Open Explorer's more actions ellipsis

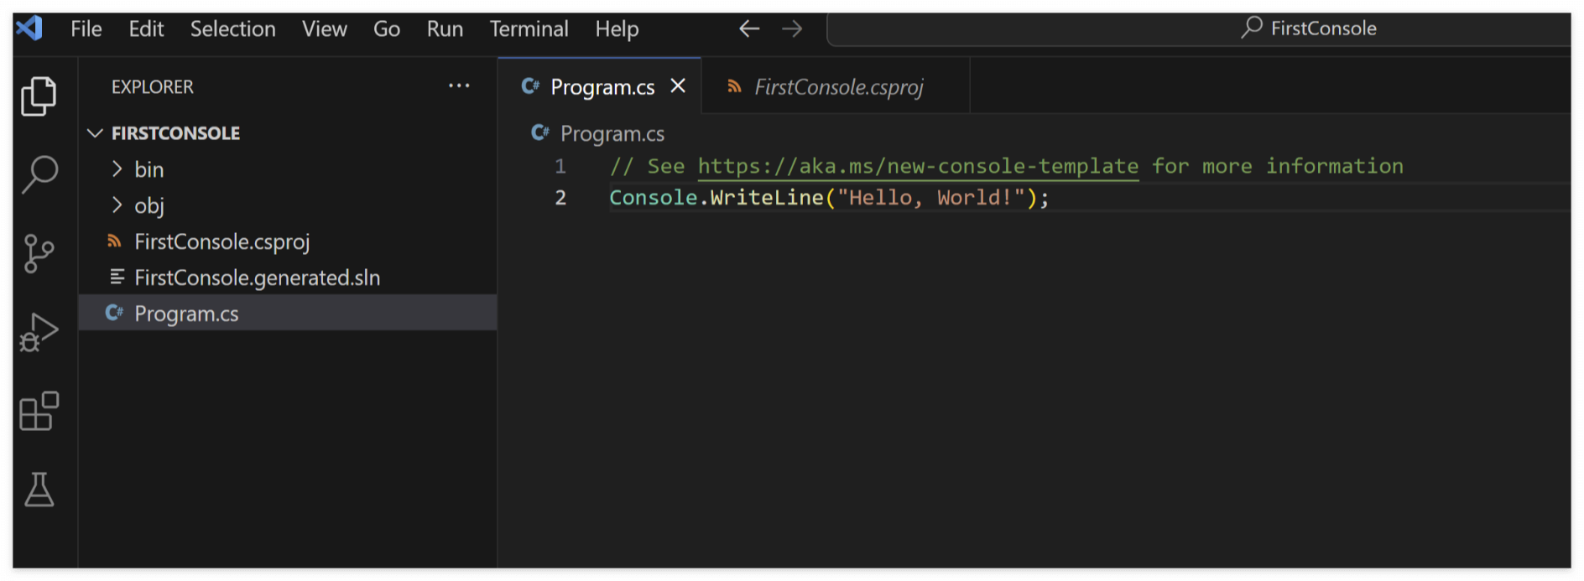[459, 86]
